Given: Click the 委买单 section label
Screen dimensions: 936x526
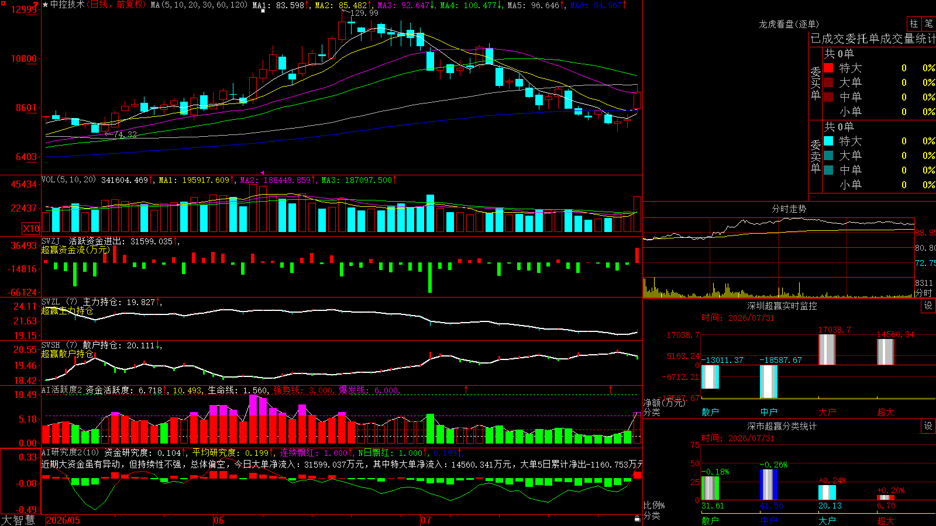Looking at the screenshot, I should pyautogui.click(x=815, y=83).
